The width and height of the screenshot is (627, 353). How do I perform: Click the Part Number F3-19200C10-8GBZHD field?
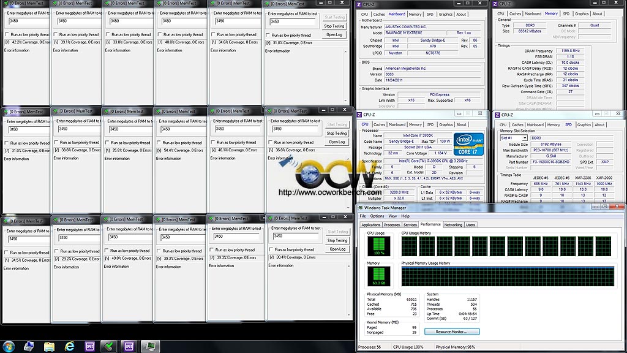tap(550, 162)
